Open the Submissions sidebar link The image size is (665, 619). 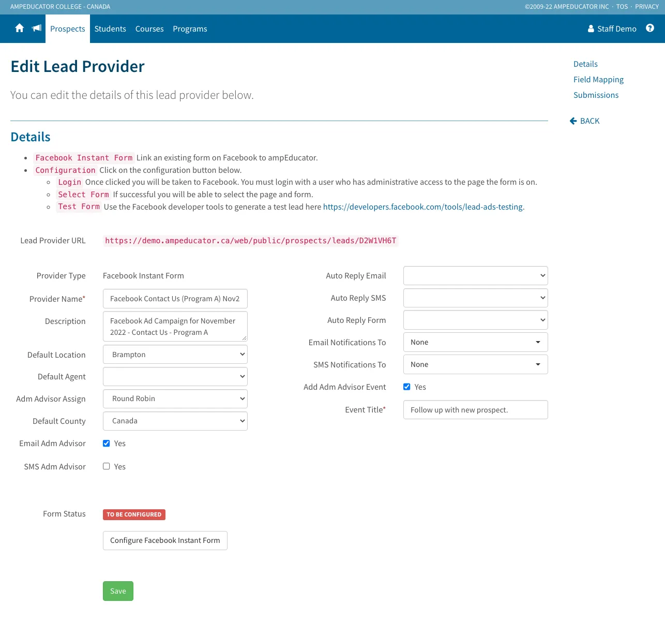click(x=596, y=95)
